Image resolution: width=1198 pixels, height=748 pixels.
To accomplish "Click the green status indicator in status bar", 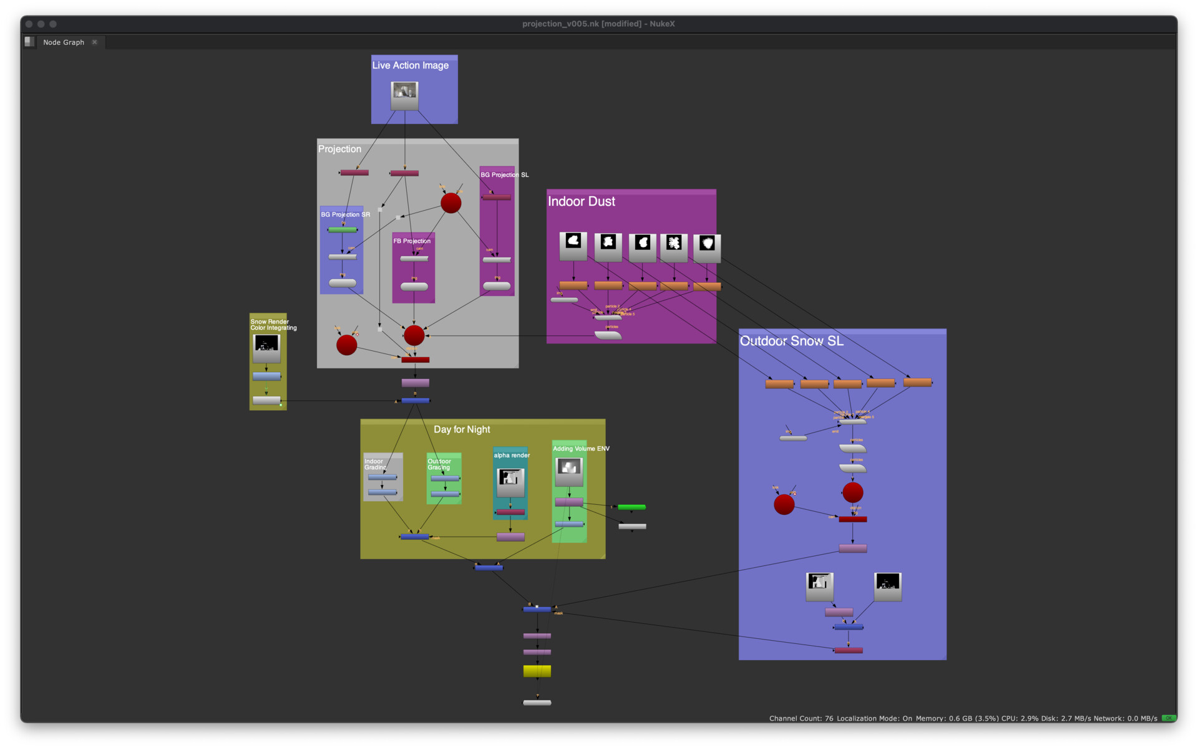I will click(x=1168, y=718).
